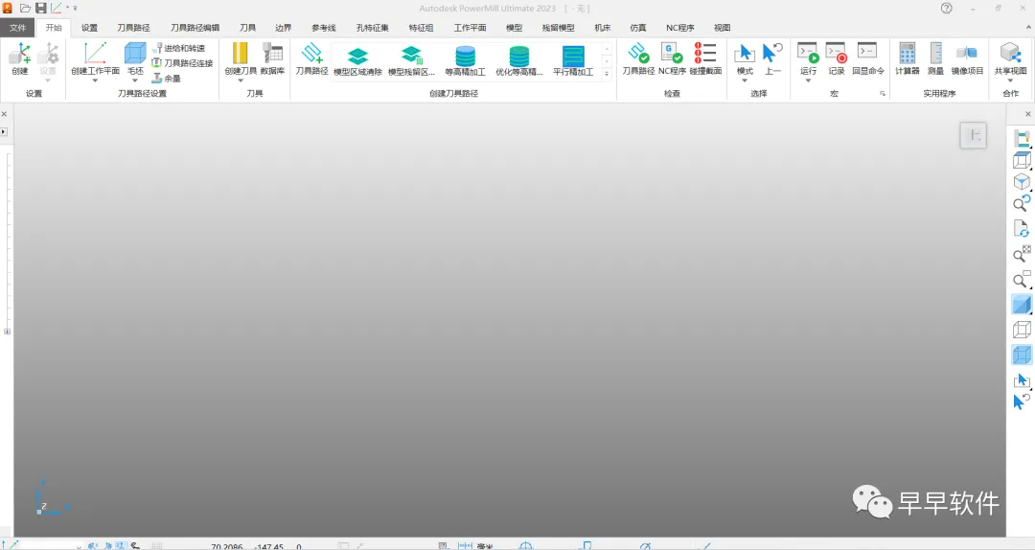Expand the 运行 macro dropdown arrow
The image size is (1035, 550).
[x=808, y=80]
